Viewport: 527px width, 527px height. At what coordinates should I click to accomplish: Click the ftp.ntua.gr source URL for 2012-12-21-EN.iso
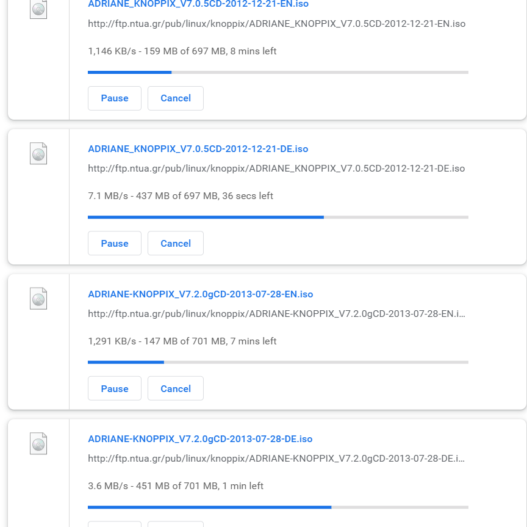276,24
